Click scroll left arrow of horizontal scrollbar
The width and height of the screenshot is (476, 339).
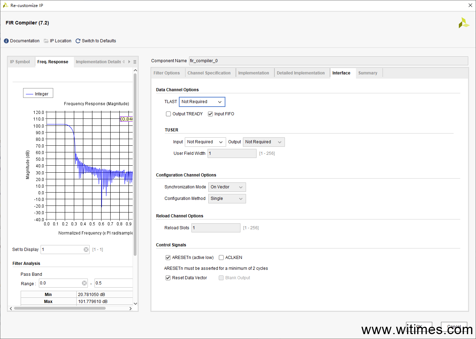11,309
